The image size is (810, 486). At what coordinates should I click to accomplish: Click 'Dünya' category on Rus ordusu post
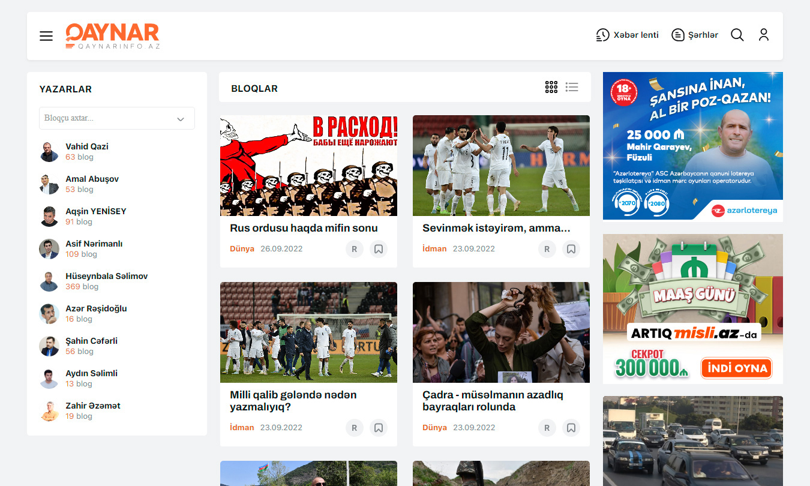pos(242,248)
